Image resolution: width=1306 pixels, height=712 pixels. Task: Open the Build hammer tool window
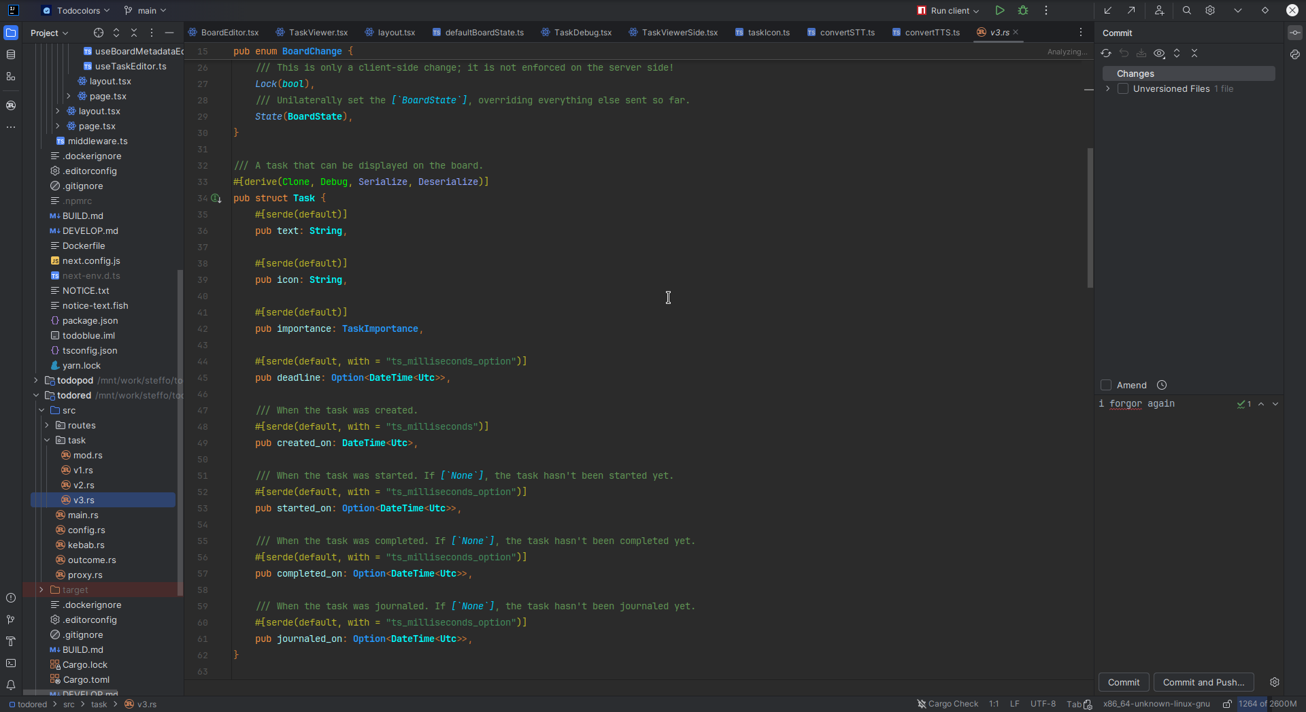tap(11, 641)
